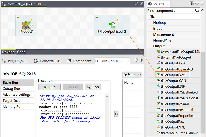Click the job icon on JOB_SQL2XLS editor tab

coord(4,4)
